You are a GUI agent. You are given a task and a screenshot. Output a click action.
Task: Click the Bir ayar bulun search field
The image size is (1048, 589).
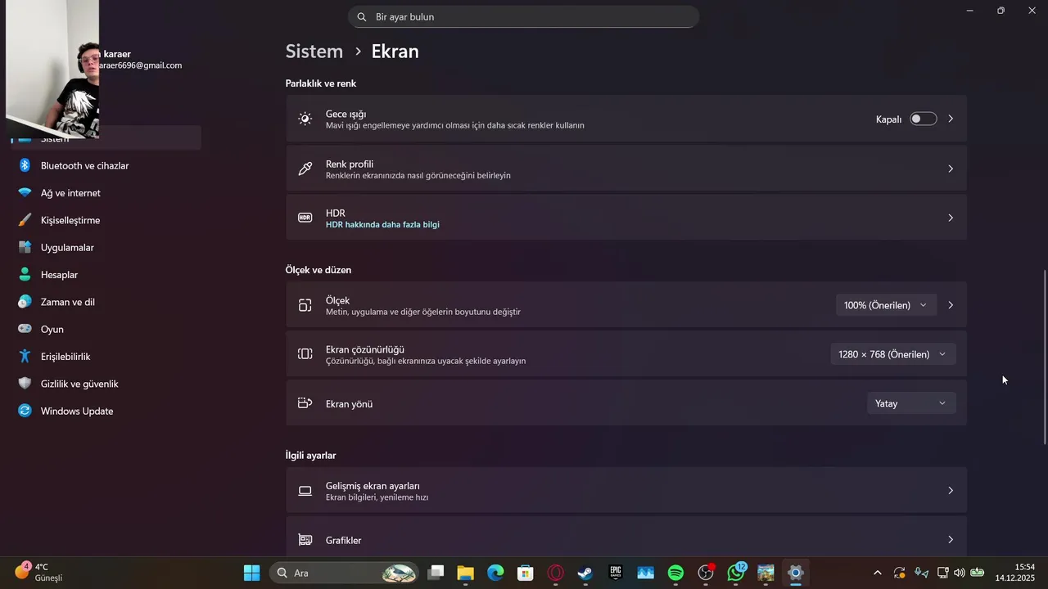(524, 16)
